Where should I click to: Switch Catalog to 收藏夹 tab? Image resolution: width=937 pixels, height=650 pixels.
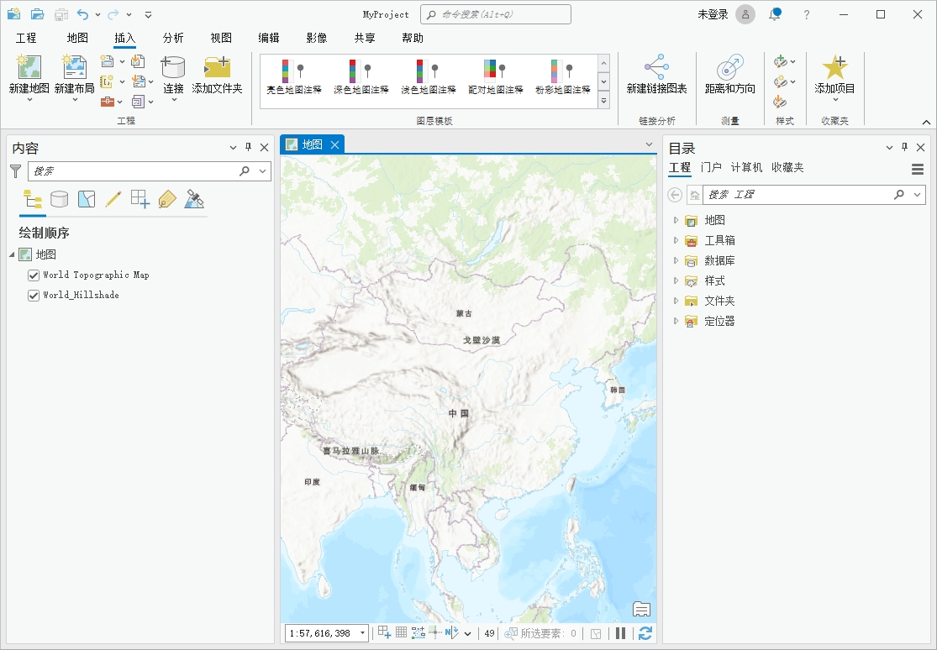coord(787,168)
